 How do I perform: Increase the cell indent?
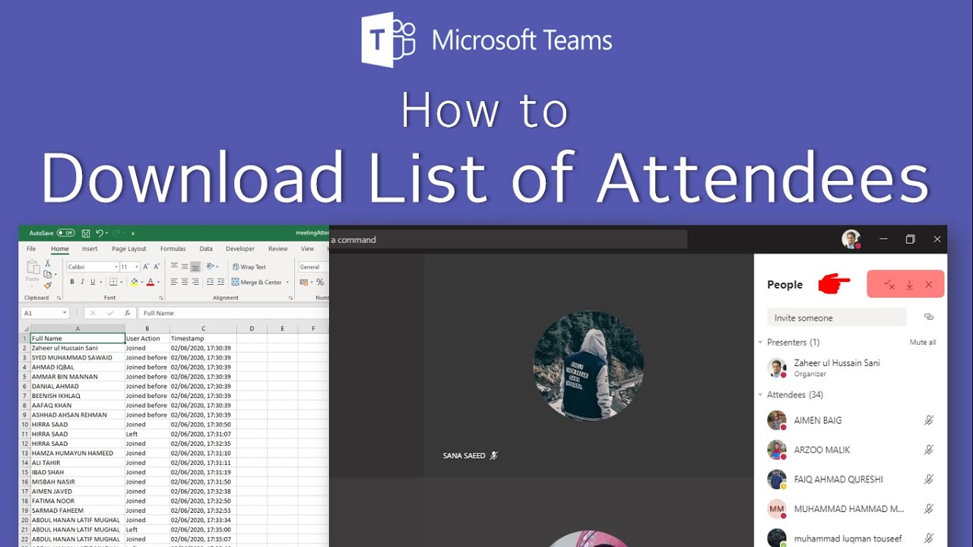(x=220, y=282)
